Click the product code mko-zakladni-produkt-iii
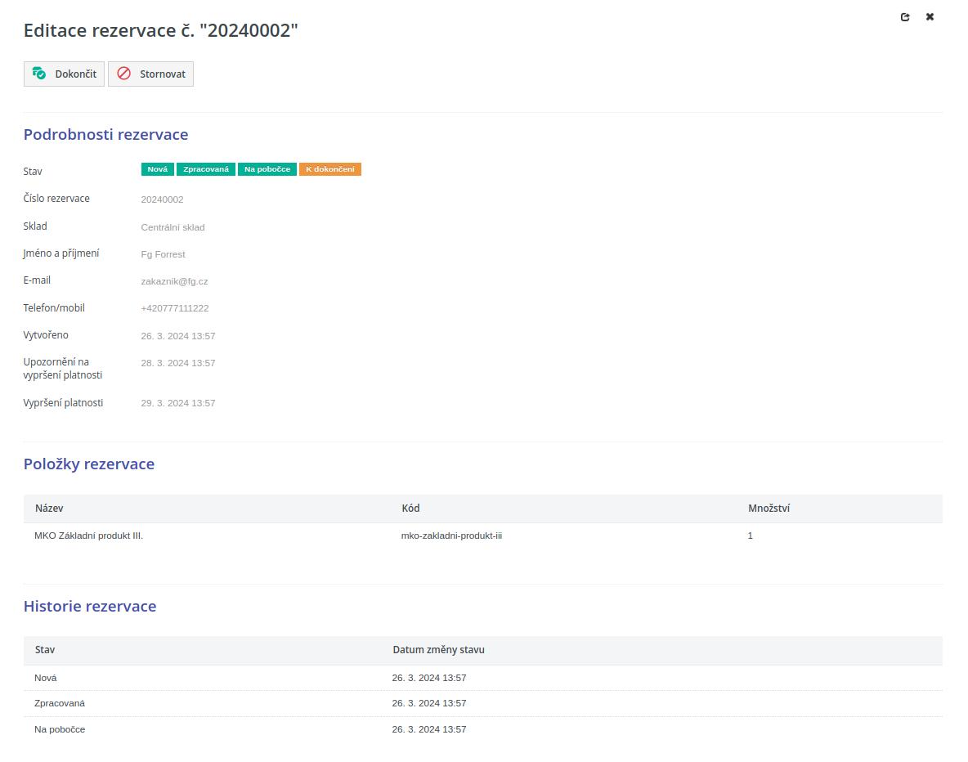 point(451,536)
